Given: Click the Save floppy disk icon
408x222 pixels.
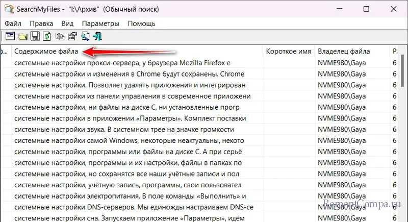Looking at the screenshot, I should point(35,36).
